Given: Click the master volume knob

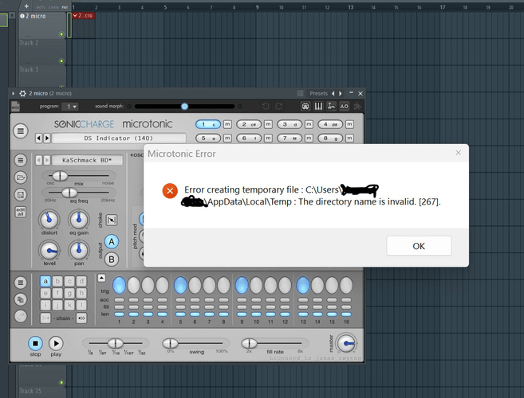Looking at the screenshot, I should (347, 343).
